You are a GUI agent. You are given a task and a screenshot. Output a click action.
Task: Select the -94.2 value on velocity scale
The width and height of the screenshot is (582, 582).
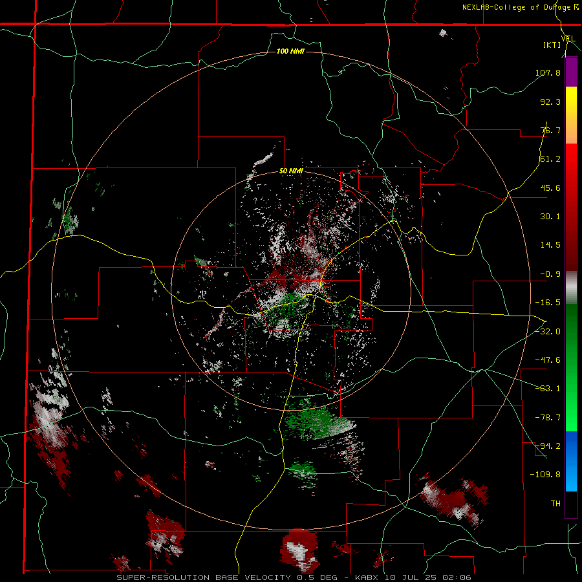point(548,446)
